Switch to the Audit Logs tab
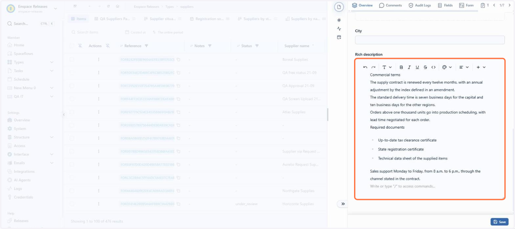 (x=419, y=5)
